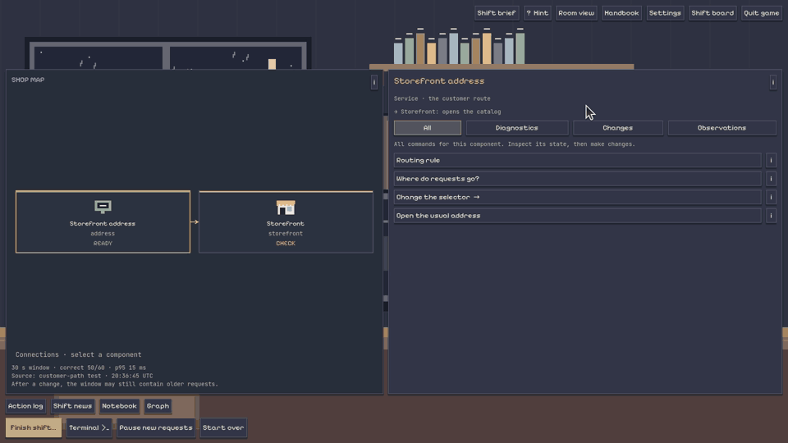This screenshot has width=788, height=443.
Task: Click the 'Storefront: opens the catalog' link line
Action: coord(447,112)
